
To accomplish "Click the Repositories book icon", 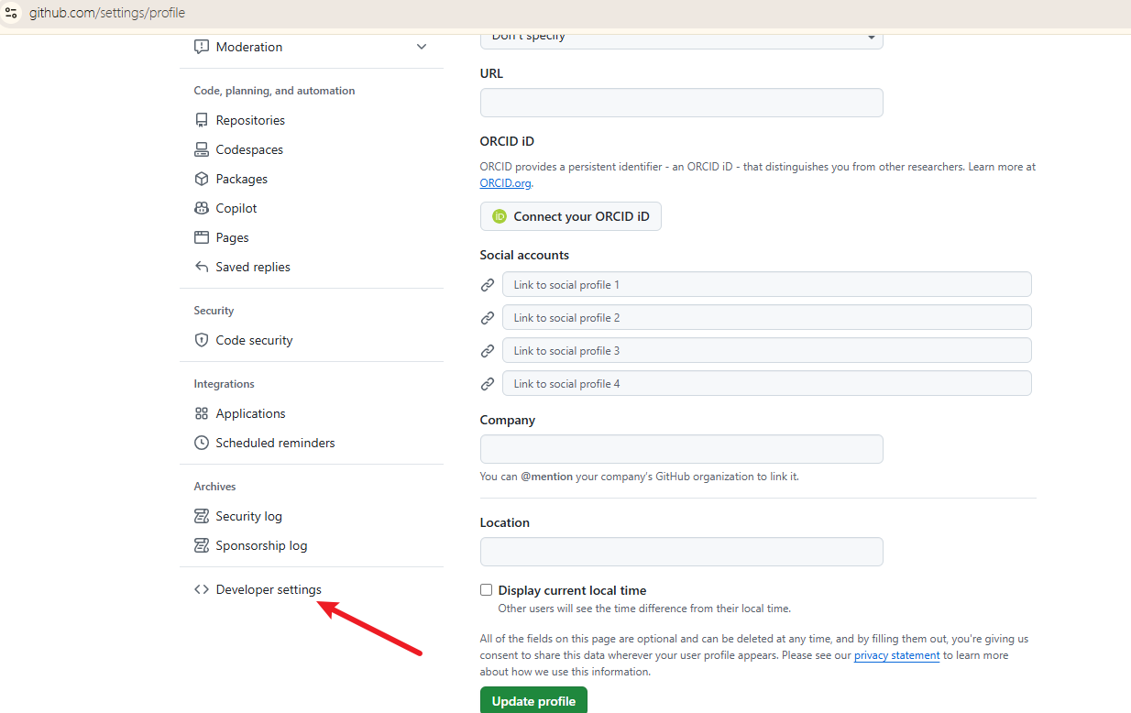I will (x=202, y=120).
